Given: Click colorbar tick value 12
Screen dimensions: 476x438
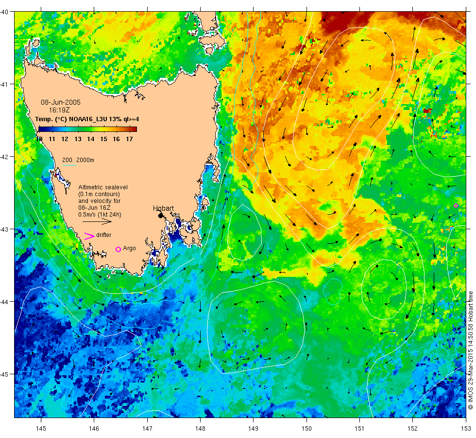Looking at the screenshot, I should click(65, 139).
